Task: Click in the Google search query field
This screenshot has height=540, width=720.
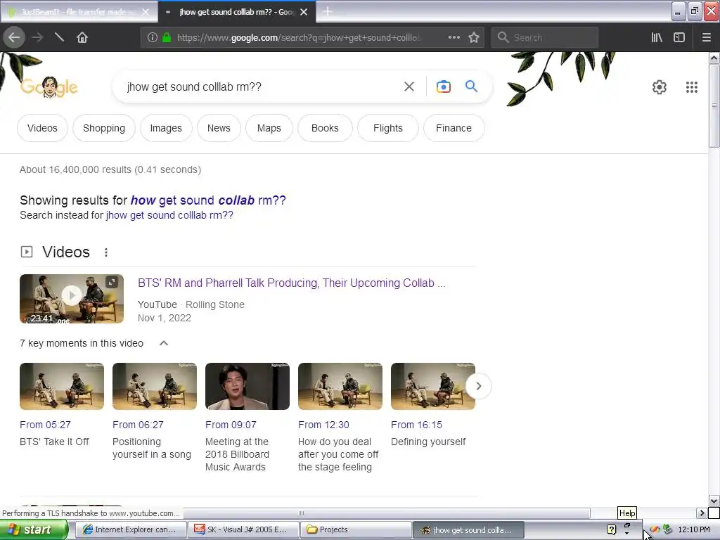Action: pos(259,86)
